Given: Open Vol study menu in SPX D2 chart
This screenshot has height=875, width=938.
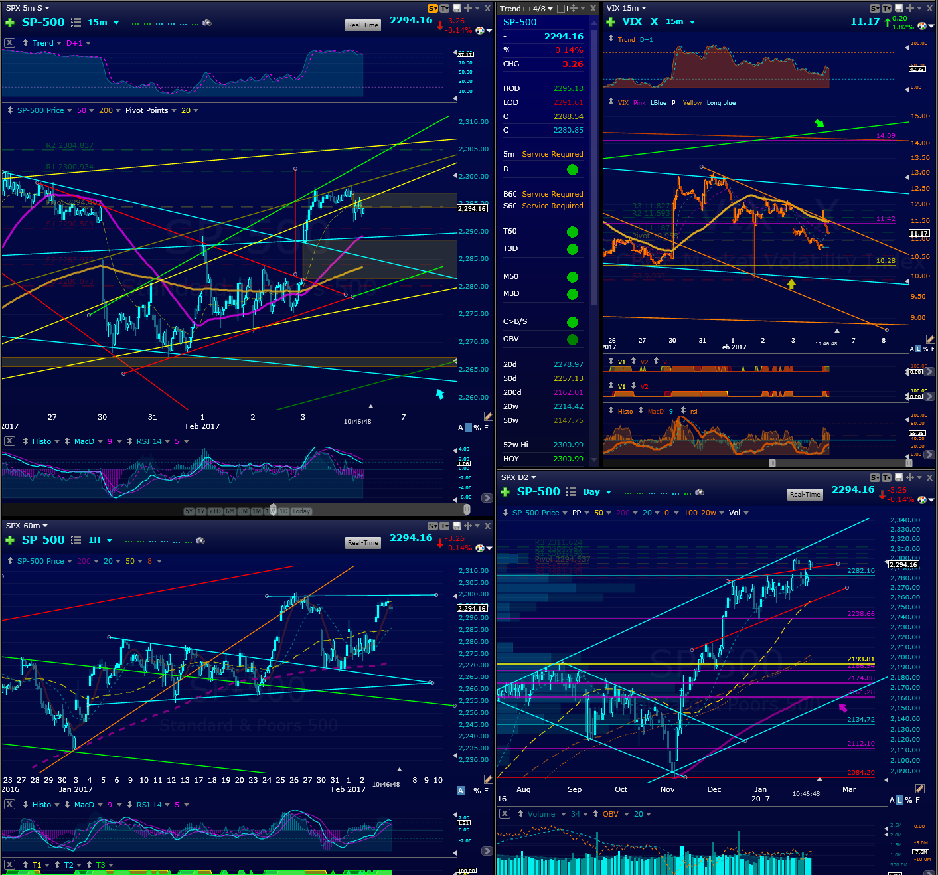Looking at the screenshot, I should click(x=739, y=513).
